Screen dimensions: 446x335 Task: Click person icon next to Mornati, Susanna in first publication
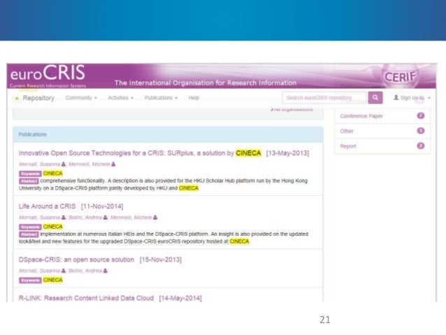(x=64, y=164)
